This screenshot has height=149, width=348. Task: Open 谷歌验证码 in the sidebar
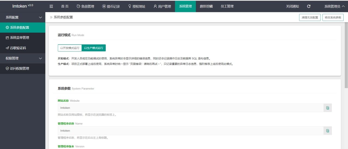click(23, 48)
